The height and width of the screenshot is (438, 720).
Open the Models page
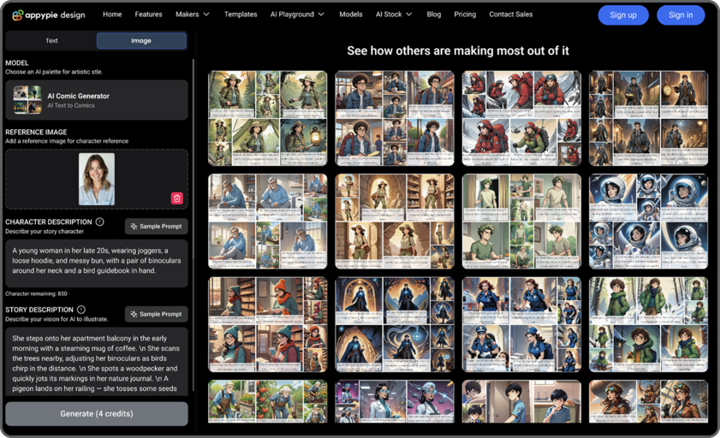(x=351, y=15)
